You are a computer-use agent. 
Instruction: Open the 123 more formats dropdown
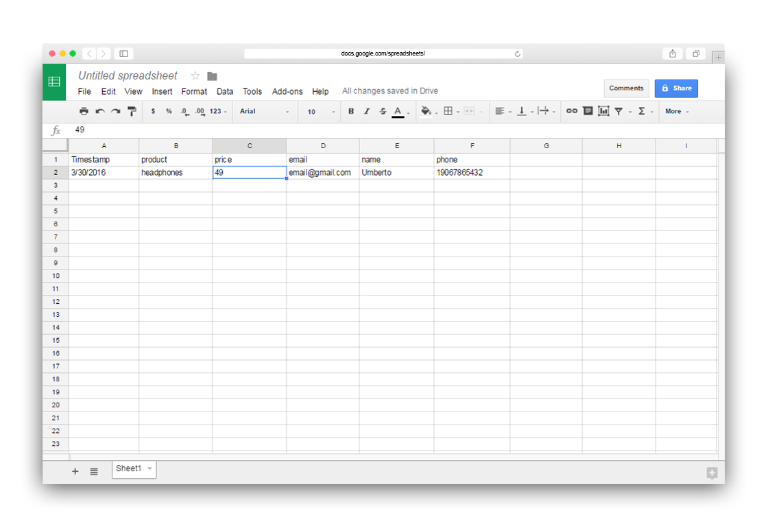(218, 112)
